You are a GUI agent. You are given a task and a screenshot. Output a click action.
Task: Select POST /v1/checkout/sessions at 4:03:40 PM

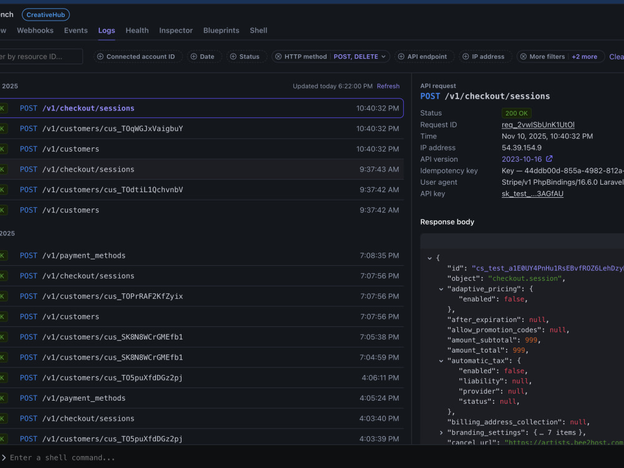coord(201,419)
